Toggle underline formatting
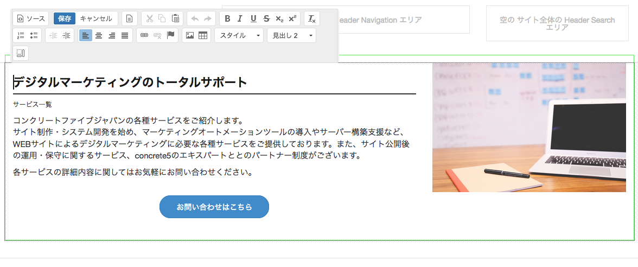 point(253,18)
